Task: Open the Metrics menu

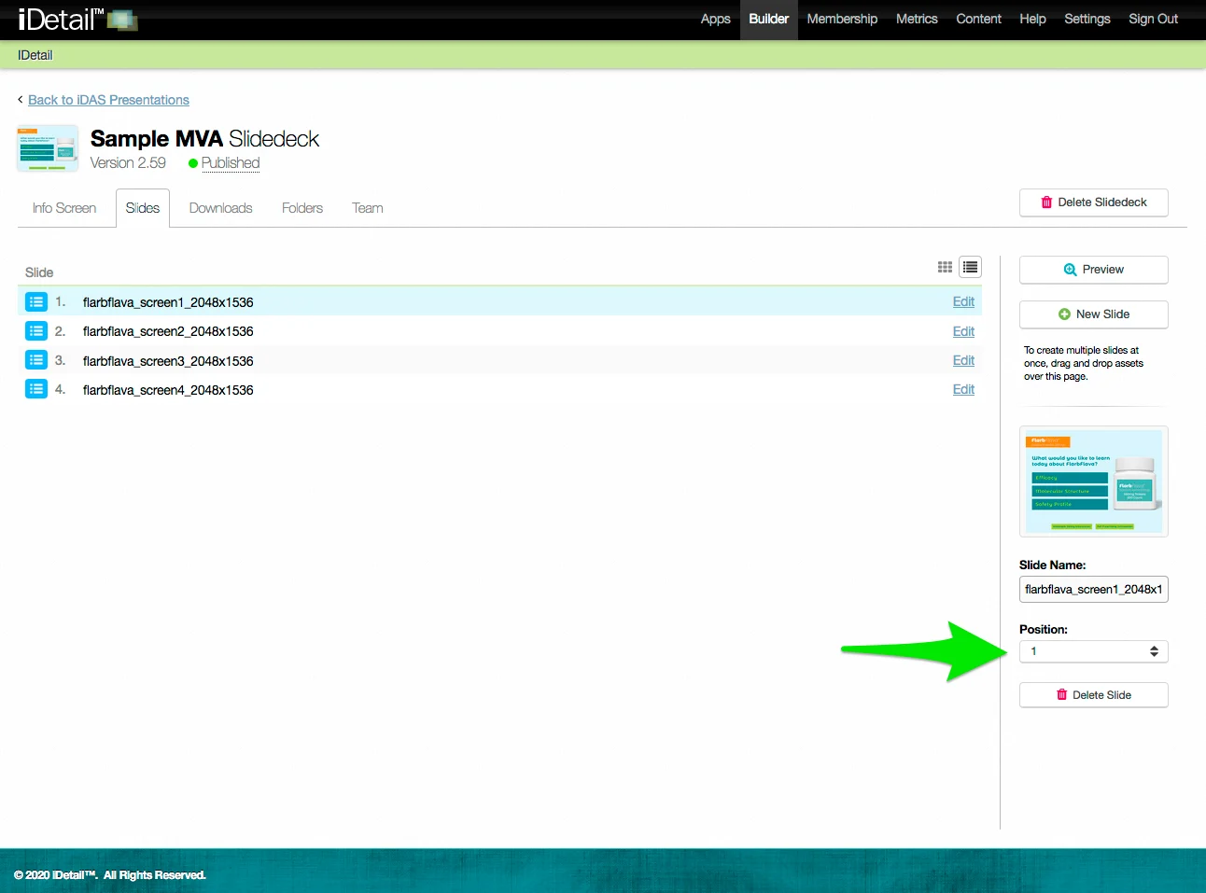Action: point(917,19)
